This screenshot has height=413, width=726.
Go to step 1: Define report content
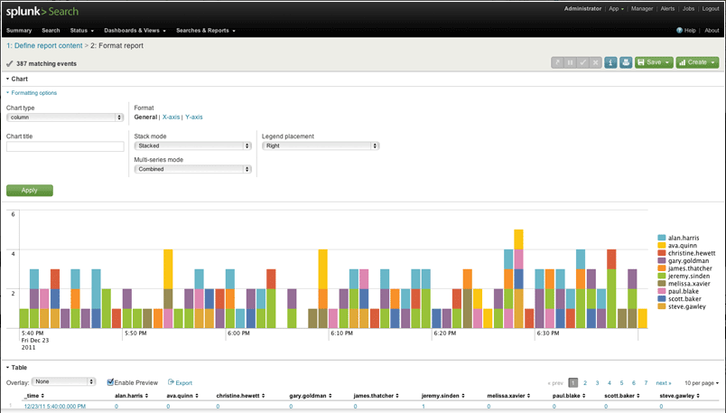[44, 45]
